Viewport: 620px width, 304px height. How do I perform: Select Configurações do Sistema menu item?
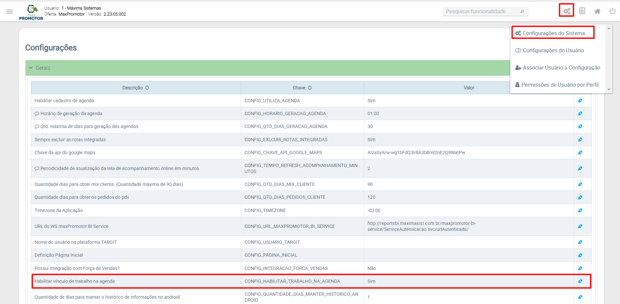point(553,33)
